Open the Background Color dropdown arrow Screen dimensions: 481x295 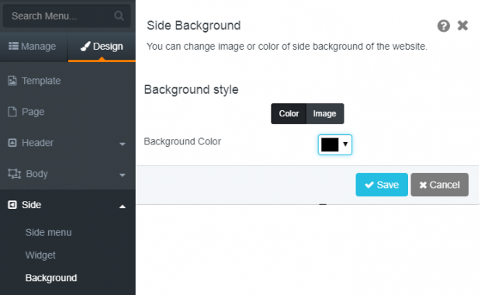345,144
